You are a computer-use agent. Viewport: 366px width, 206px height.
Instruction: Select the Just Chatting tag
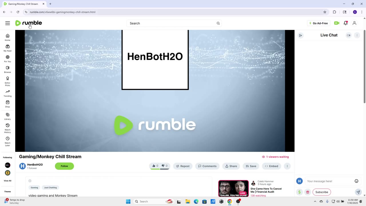coord(50,187)
